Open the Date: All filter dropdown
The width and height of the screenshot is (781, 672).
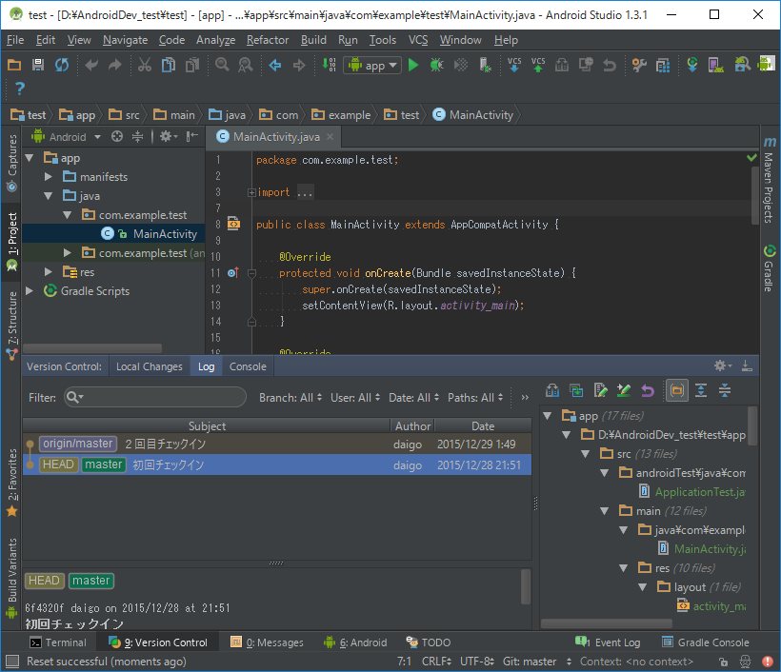pos(414,398)
